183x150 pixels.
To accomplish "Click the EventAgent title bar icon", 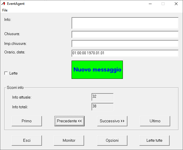I will click(x=3, y=4).
